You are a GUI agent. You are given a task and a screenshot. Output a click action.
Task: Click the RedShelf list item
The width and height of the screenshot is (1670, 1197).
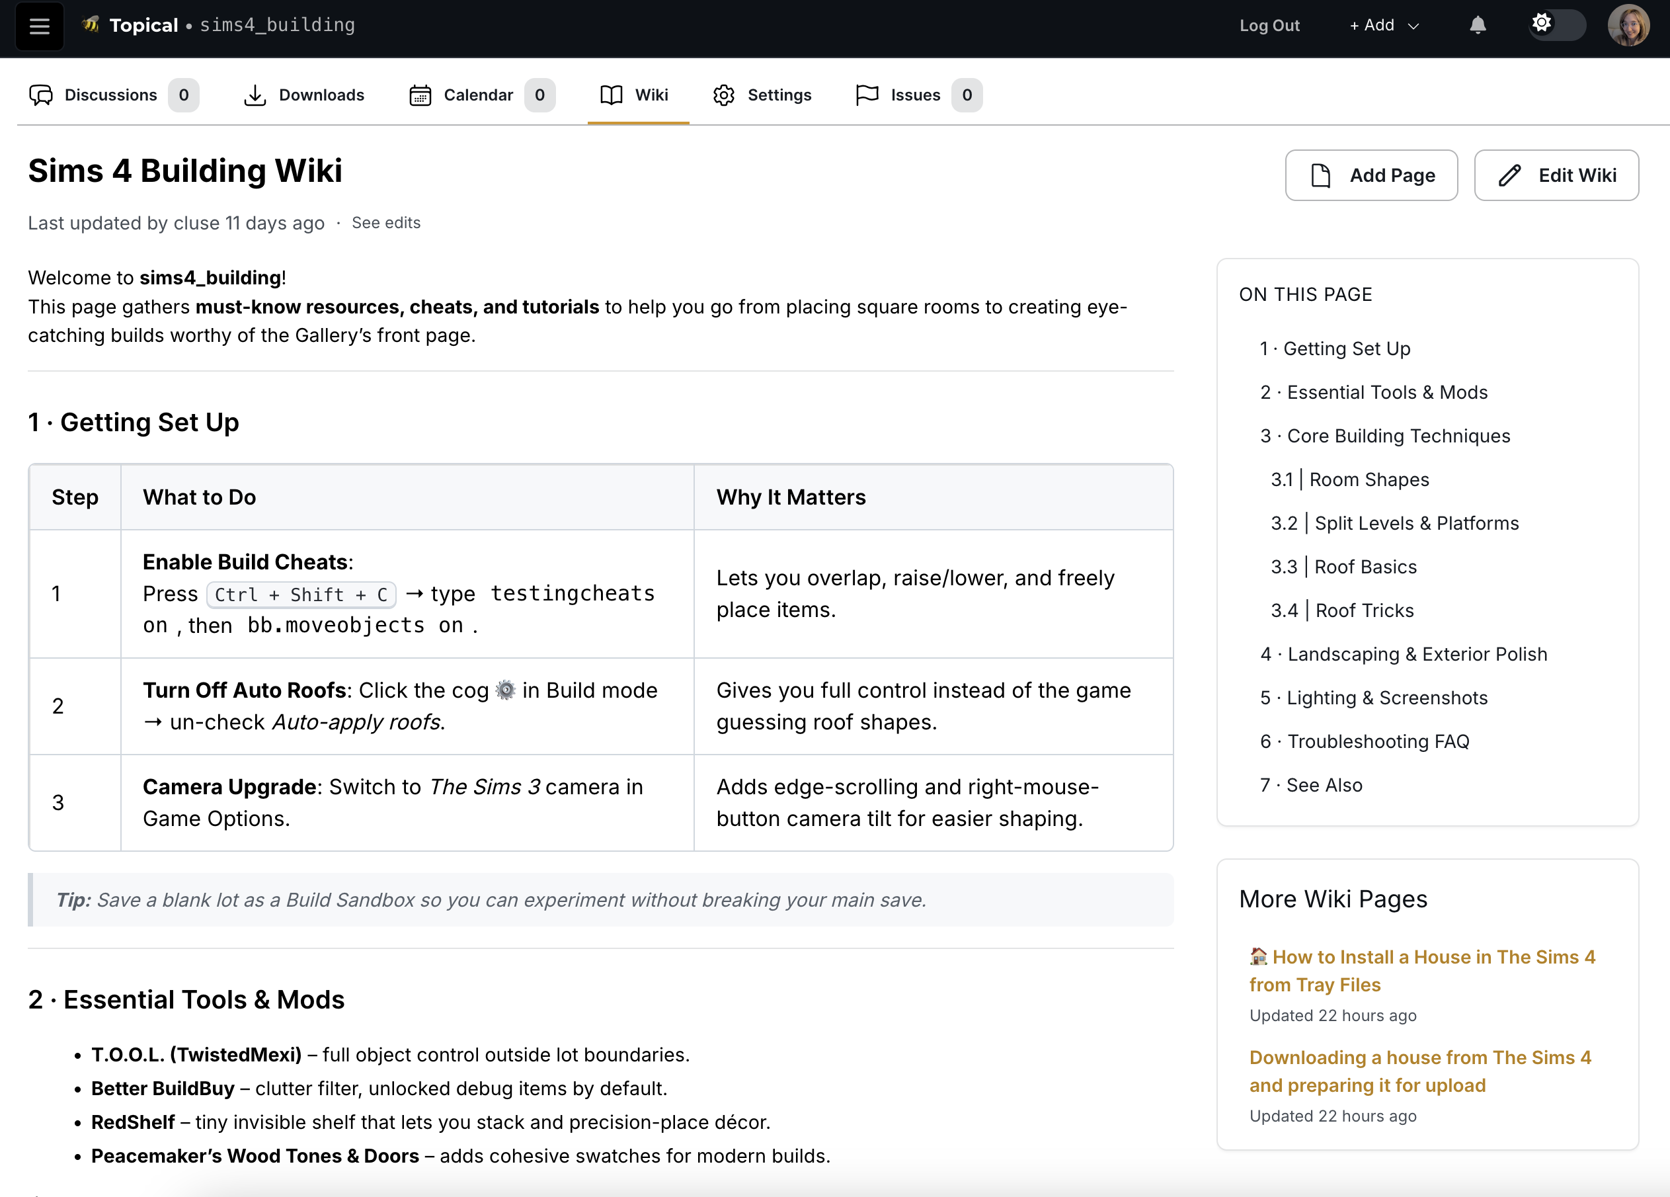pyautogui.click(x=431, y=1123)
